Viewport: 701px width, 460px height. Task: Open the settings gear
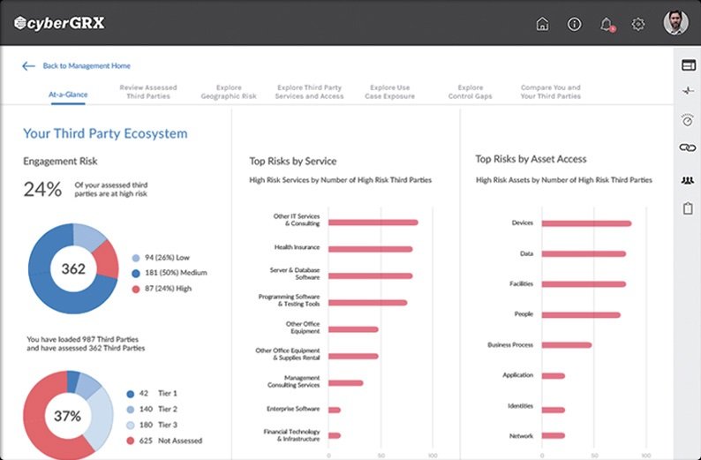(638, 24)
